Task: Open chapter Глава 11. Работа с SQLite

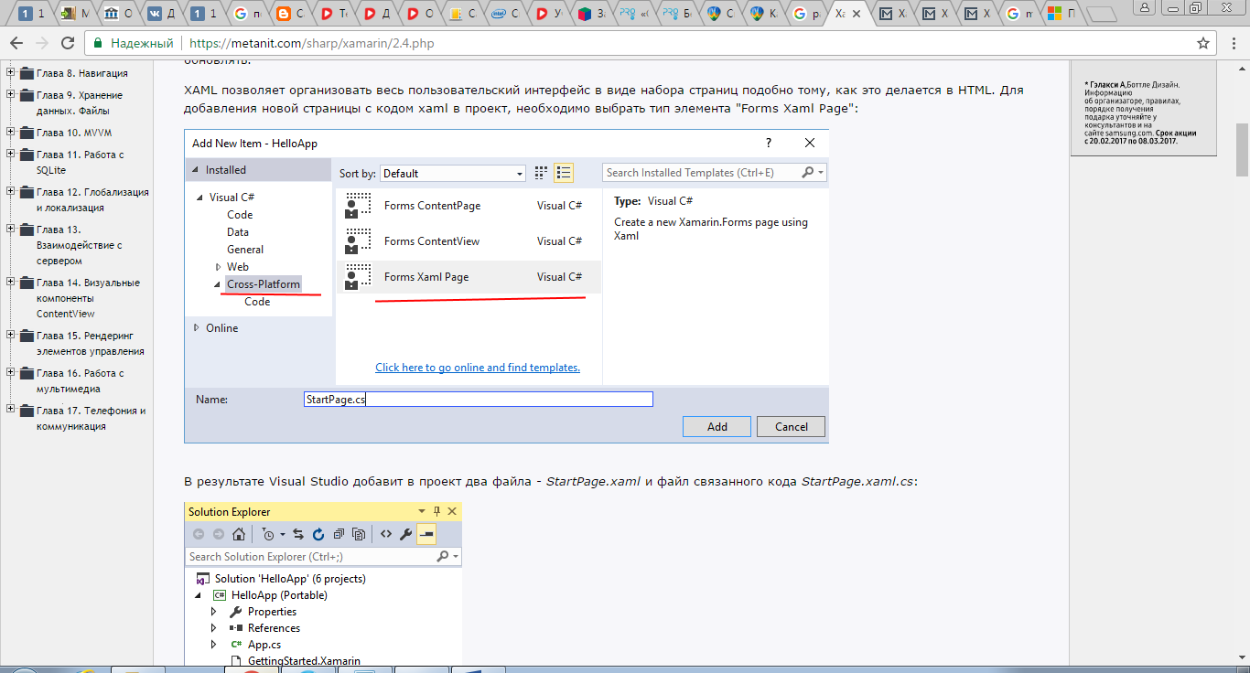Action: [80, 162]
